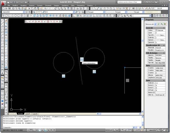
Task: Switch to the Layout1 tab
Action: tap(28, 114)
